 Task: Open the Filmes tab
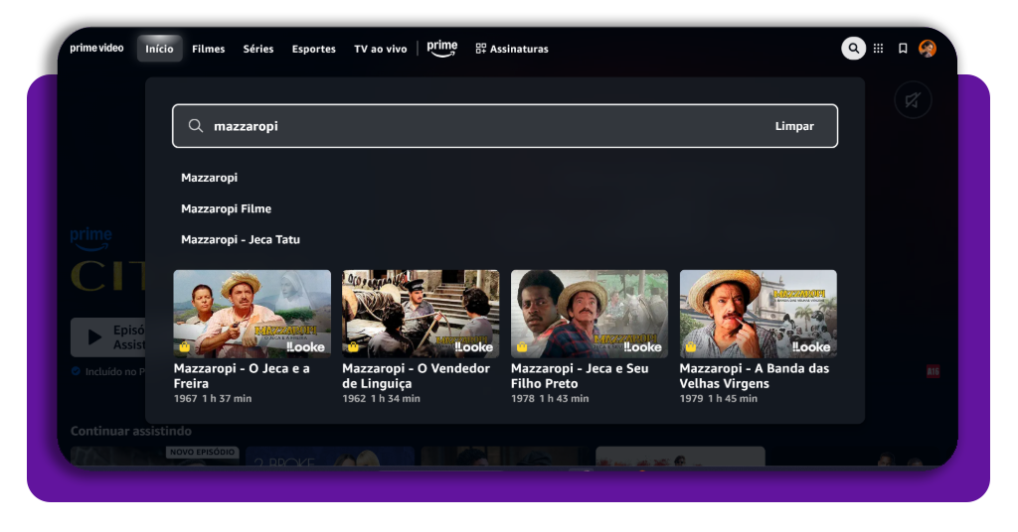pyautogui.click(x=209, y=49)
